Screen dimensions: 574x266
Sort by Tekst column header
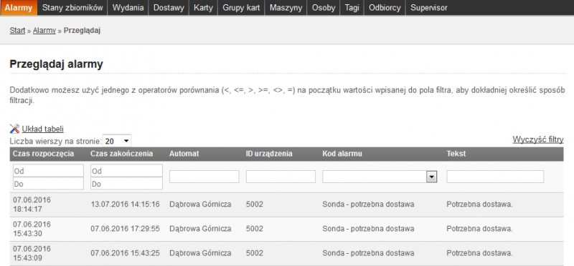pyautogui.click(x=456, y=154)
